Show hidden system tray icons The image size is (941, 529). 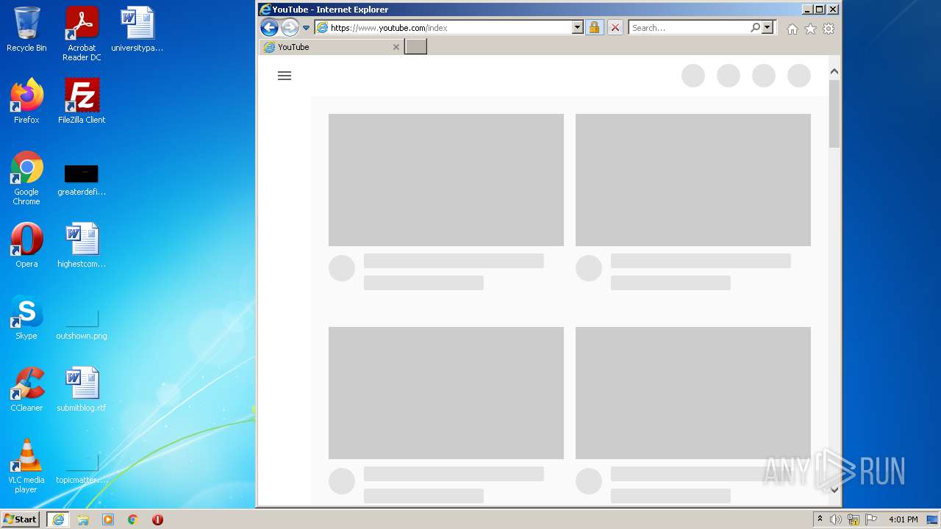coord(820,519)
